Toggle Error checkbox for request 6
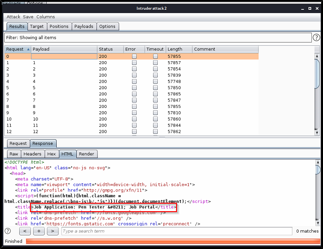 (x=134, y=94)
